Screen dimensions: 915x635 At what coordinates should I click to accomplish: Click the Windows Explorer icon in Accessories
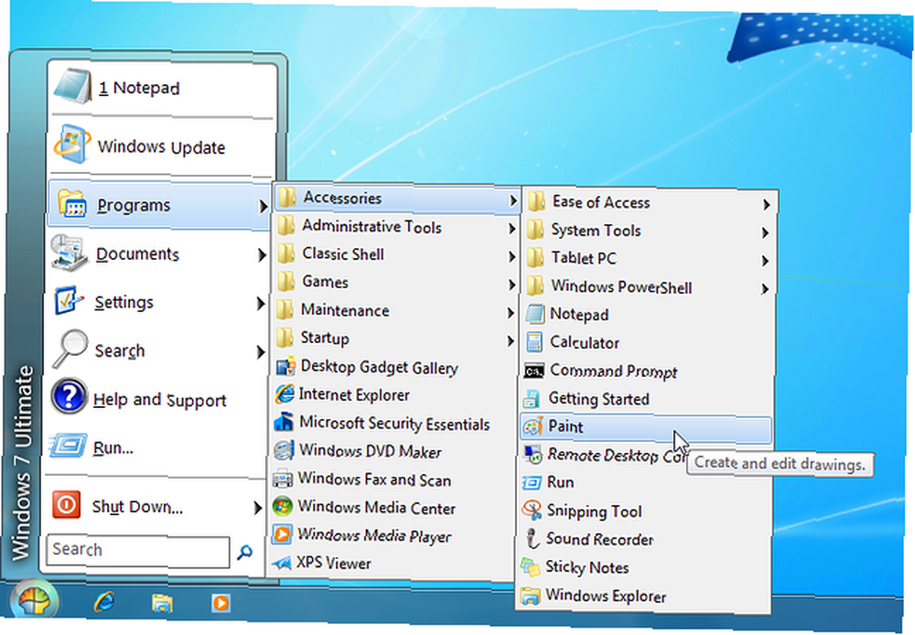531,596
